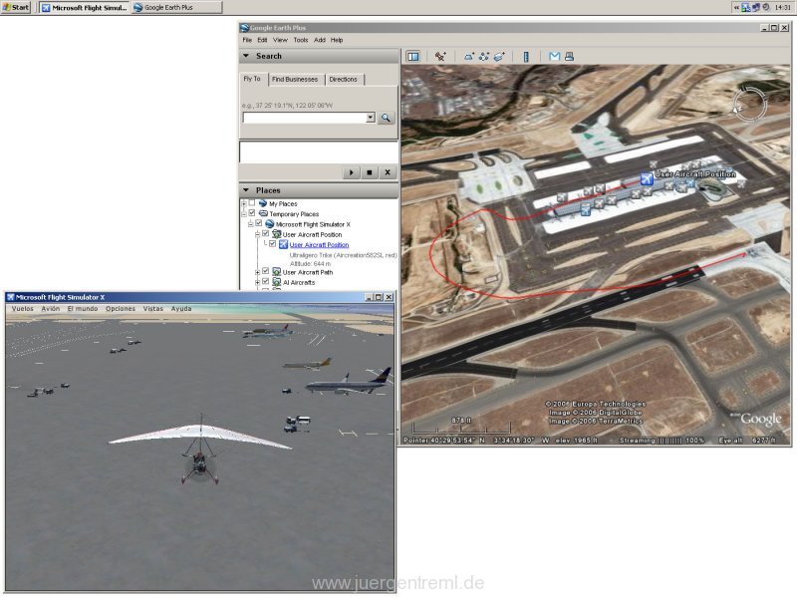Open the View menu in Google Earth

tap(280, 40)
